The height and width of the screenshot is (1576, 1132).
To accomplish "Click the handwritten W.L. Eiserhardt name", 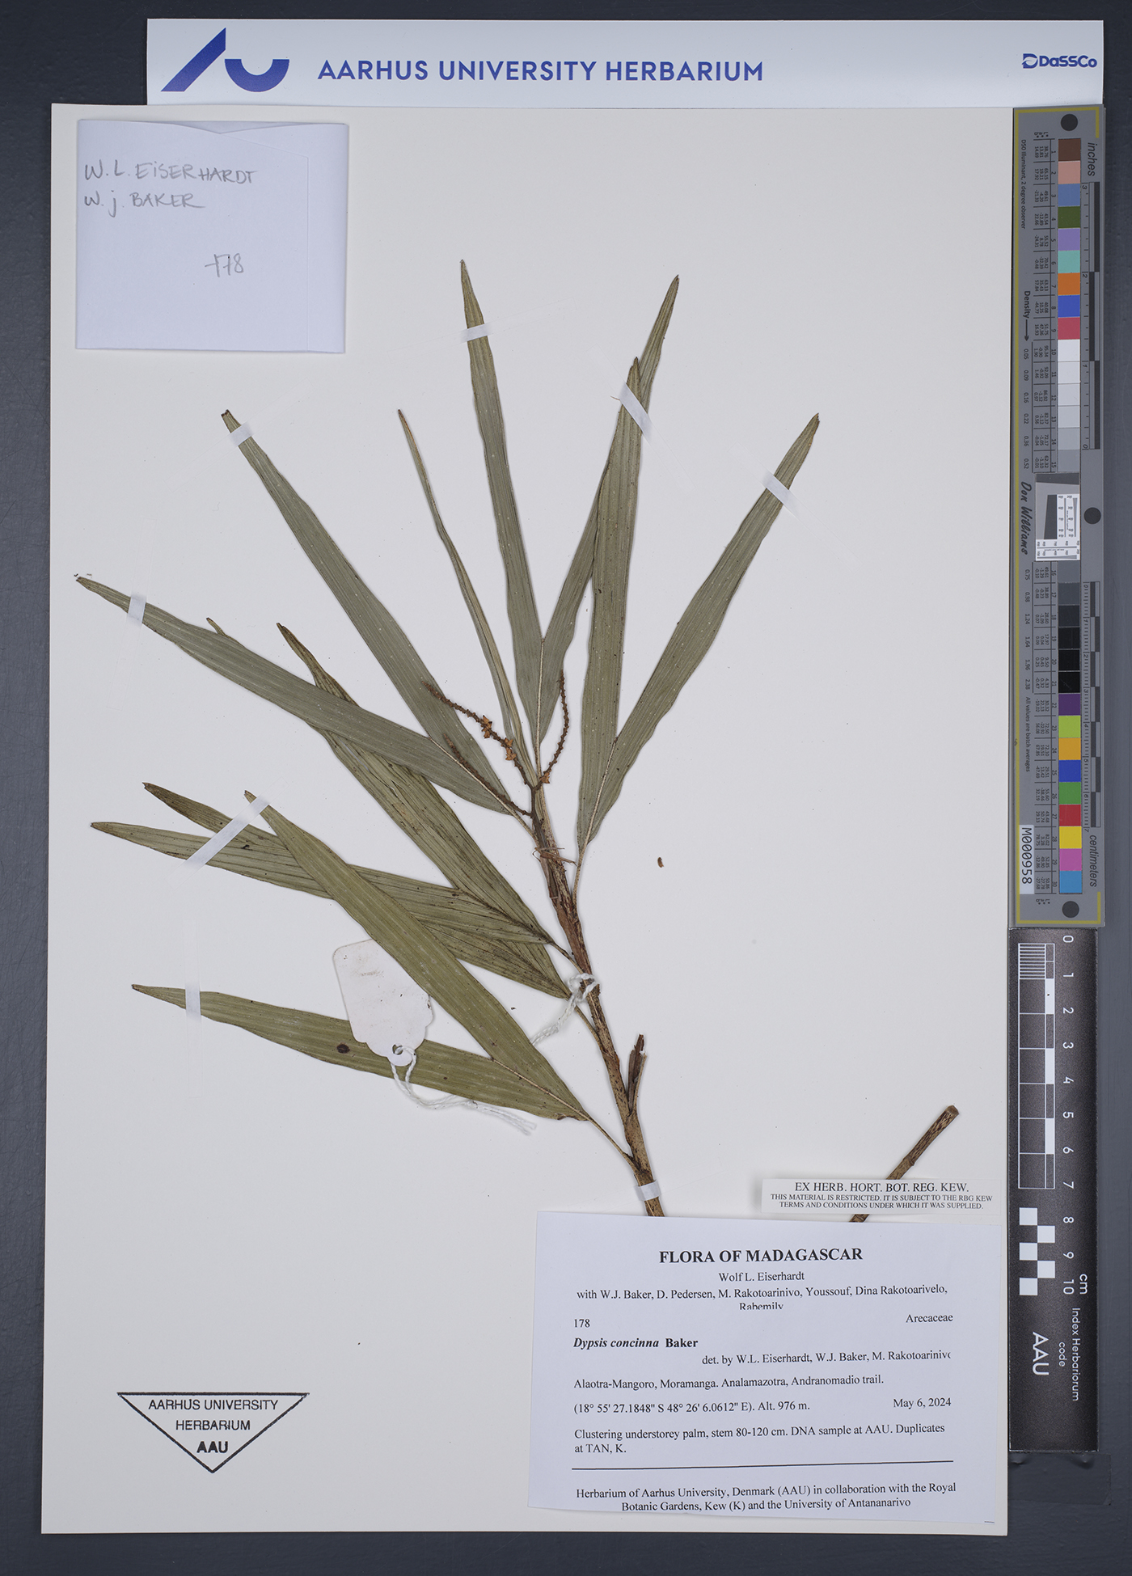I will [x=169, y=172].
